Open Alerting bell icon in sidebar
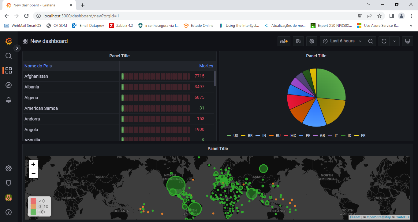The width and height of the screenshot is (418, 222). [9, 100]
